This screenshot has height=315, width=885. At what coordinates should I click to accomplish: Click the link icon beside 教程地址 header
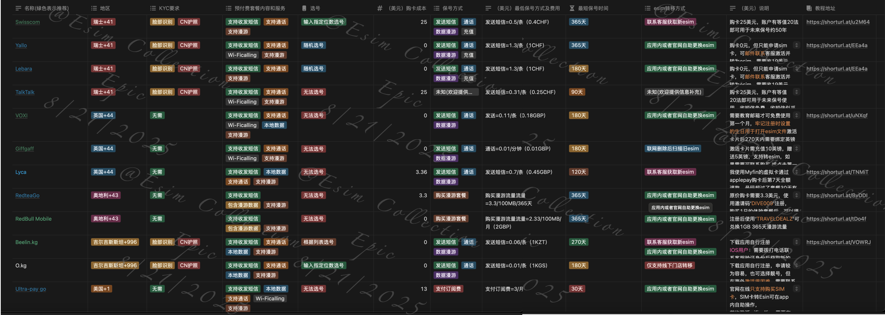click(x=809, y=8)
